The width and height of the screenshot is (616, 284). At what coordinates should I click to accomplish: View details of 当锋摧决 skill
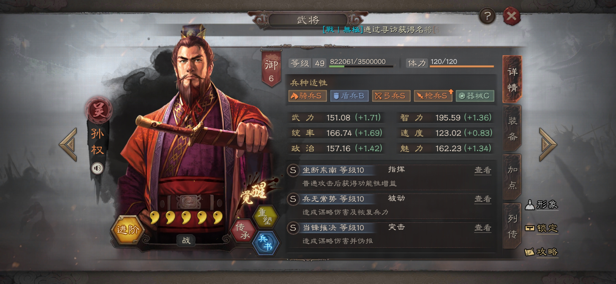click(x=483, y=227)
